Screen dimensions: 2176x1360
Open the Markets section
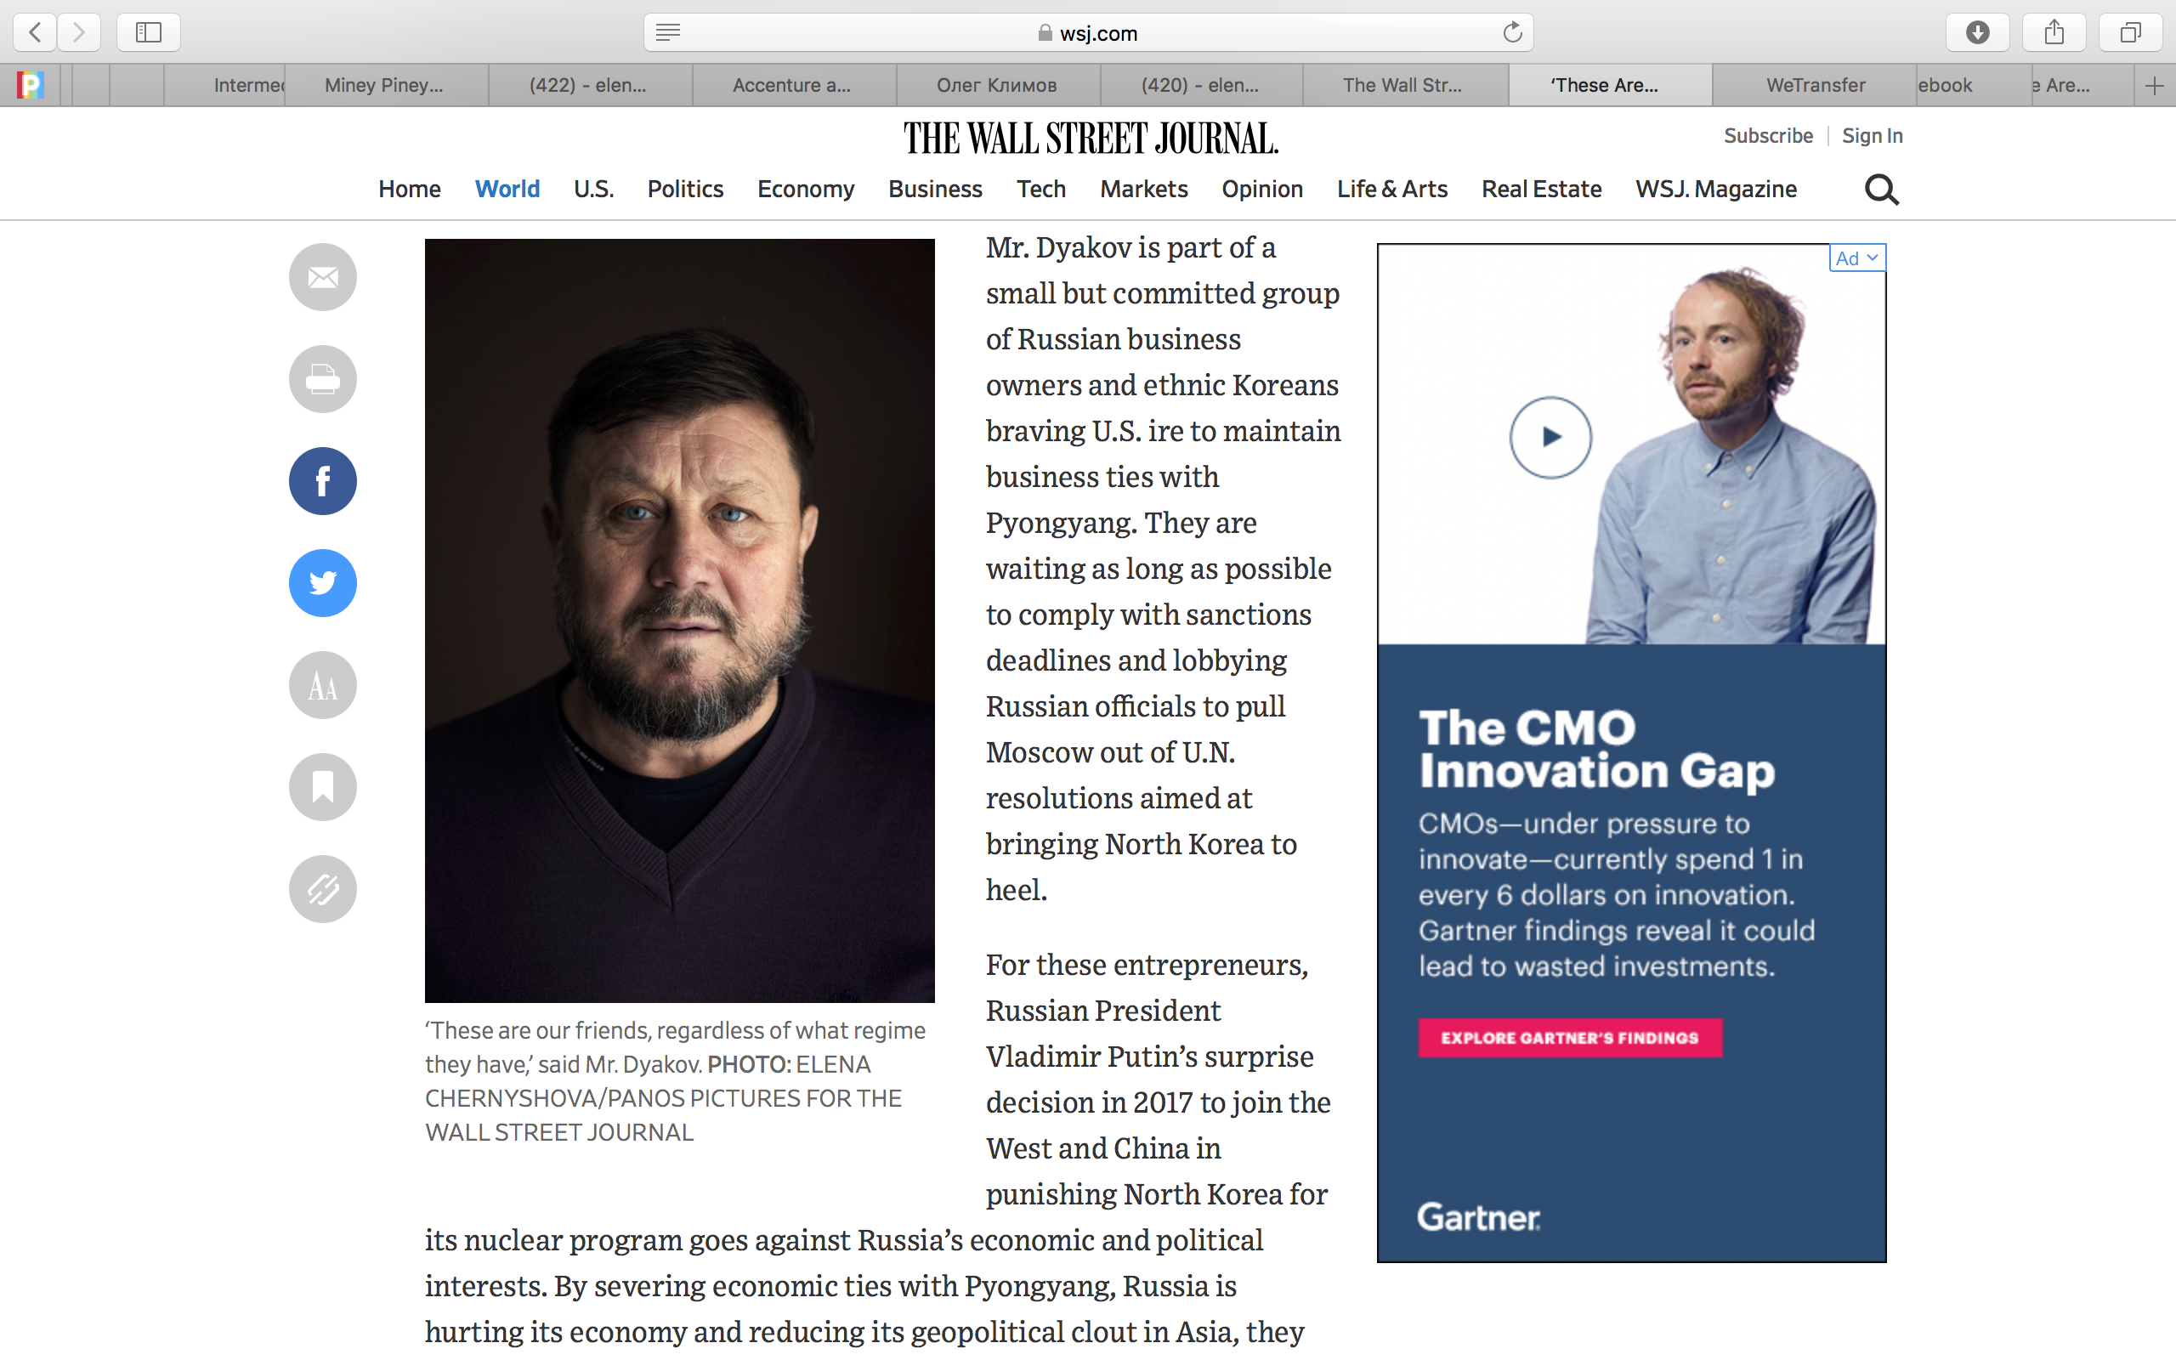click(1144, 189)
